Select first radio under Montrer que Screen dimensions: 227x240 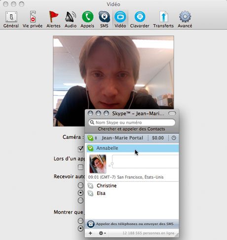click(80, 221)
